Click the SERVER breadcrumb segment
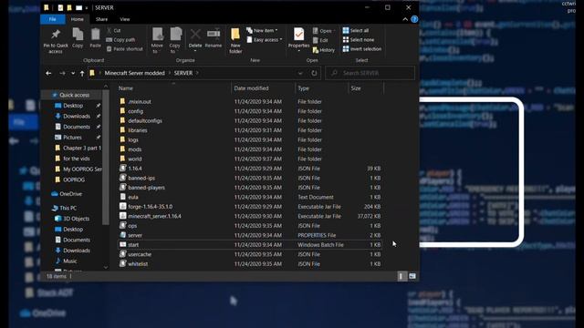The width and height of the screenshot is (584, 328). pyautogui.click(x=183, y=73)
